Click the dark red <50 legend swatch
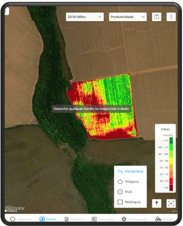Screen dimensions: 183x226 (171, 188)
